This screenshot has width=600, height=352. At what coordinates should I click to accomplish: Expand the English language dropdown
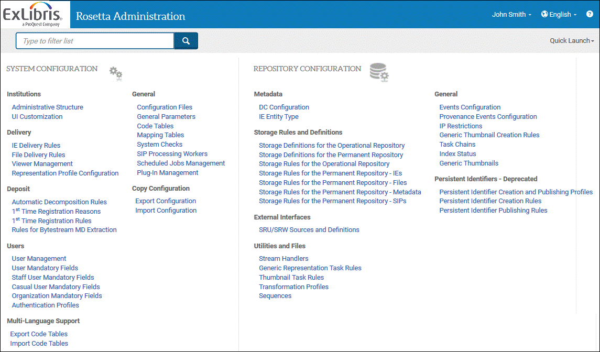563,15
